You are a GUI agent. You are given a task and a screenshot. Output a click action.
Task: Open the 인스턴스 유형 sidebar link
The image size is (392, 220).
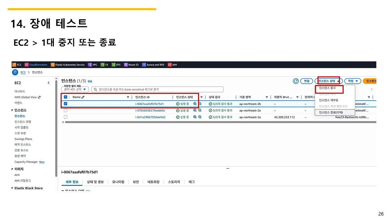click(x=23, y=122)
